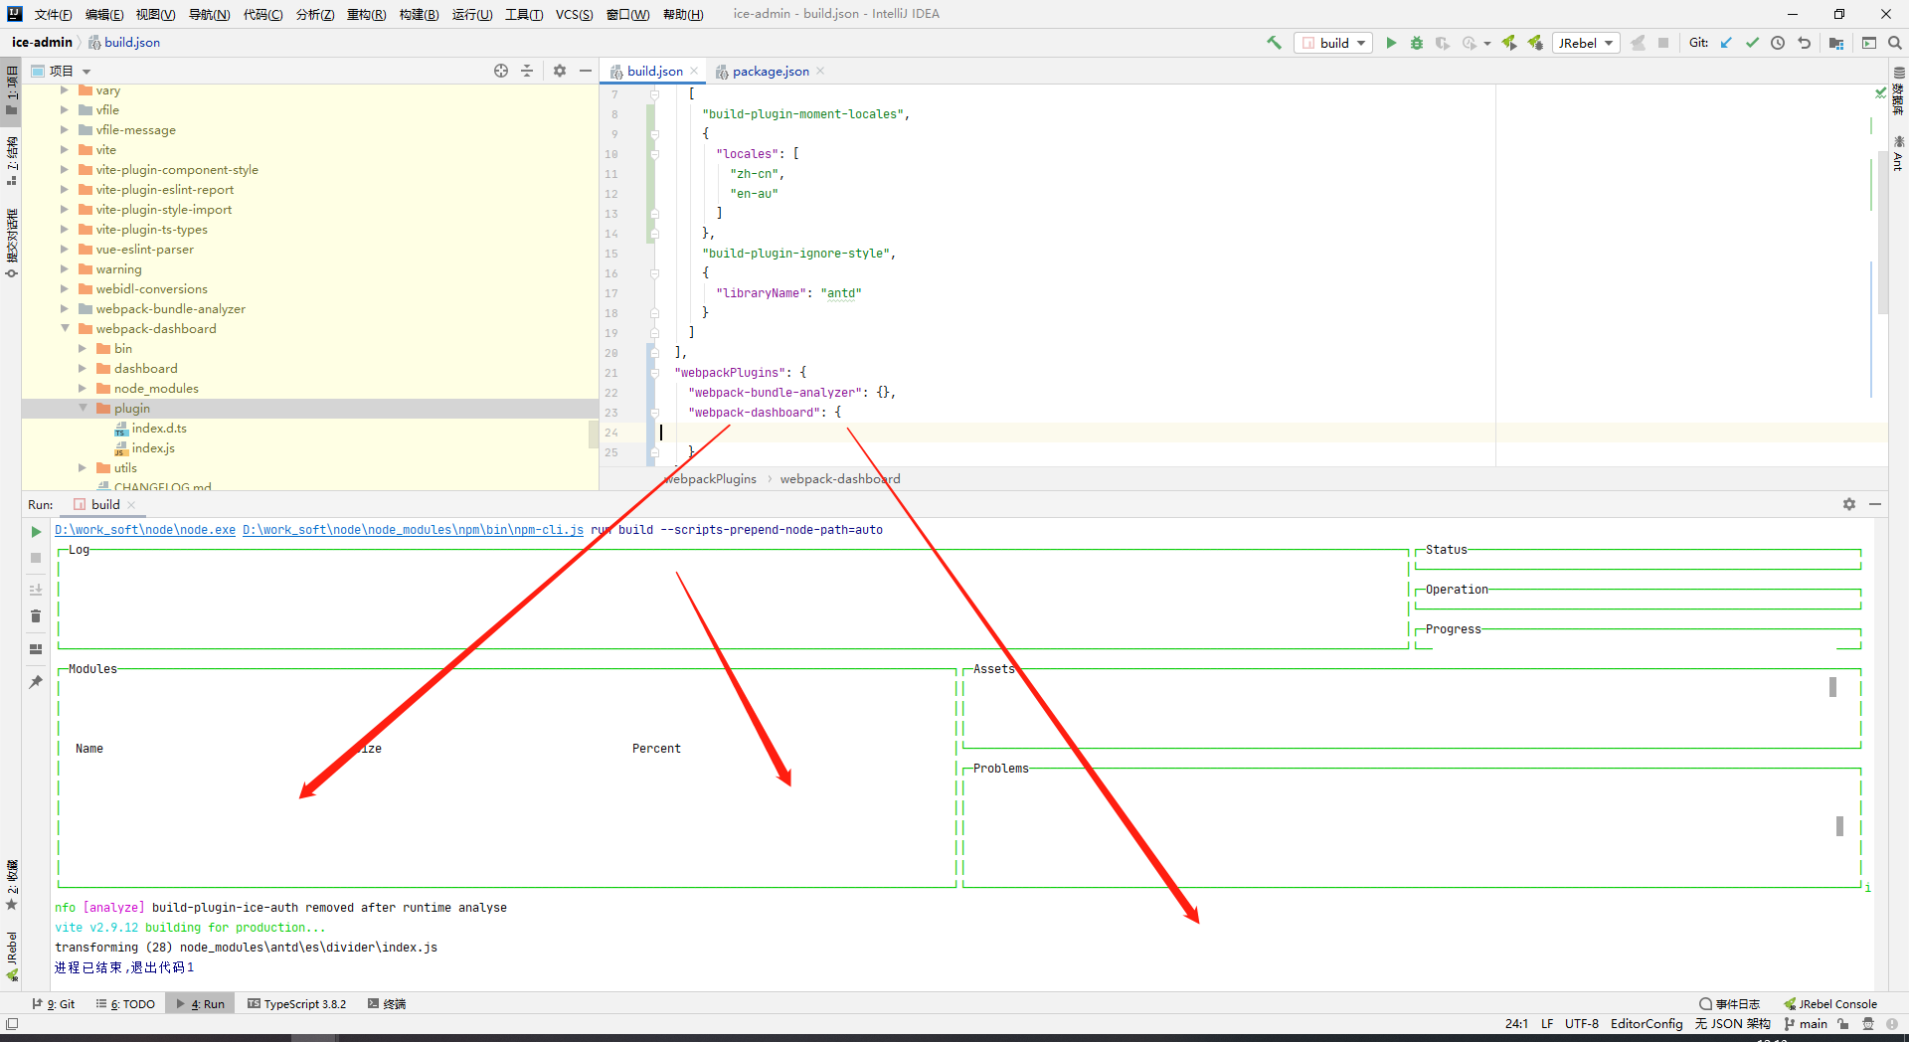Click the UTF-8 encoding in status bar

tap(1581, 1023)
